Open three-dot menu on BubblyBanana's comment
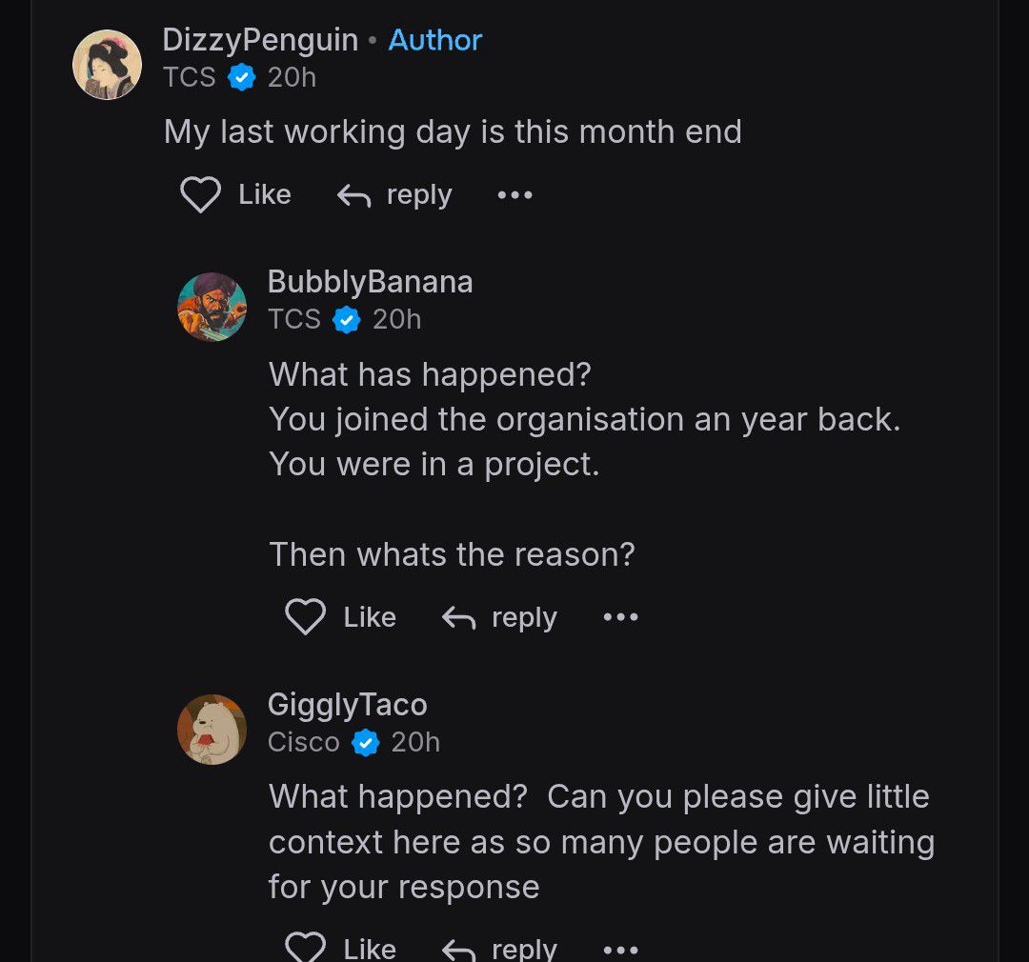 620,617
